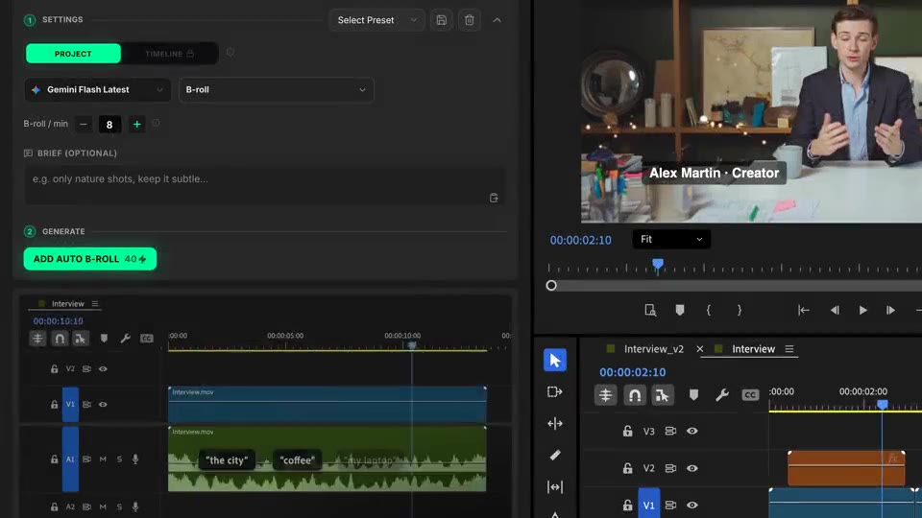The image size is (922, 518).
Task: Click program monitor timecode 00:00:02:10
Action: tap(580, 240)
